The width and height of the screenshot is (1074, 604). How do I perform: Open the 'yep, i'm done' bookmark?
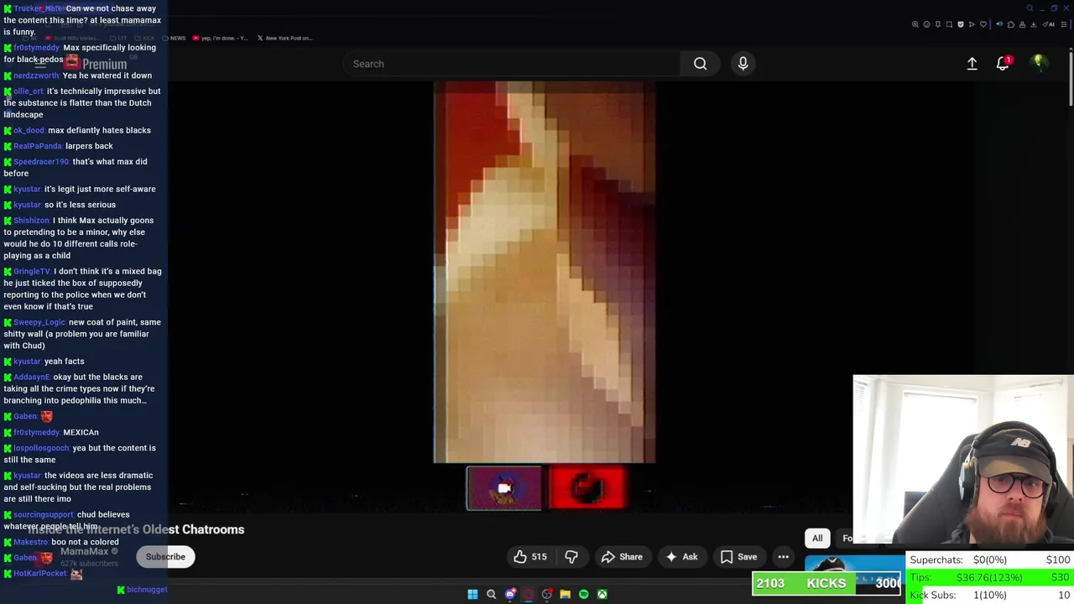[x=220, y=38]
